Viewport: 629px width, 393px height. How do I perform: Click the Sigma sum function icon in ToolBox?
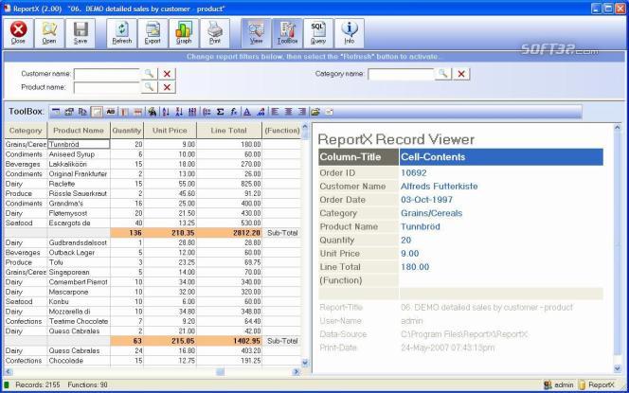coord(220,112)
